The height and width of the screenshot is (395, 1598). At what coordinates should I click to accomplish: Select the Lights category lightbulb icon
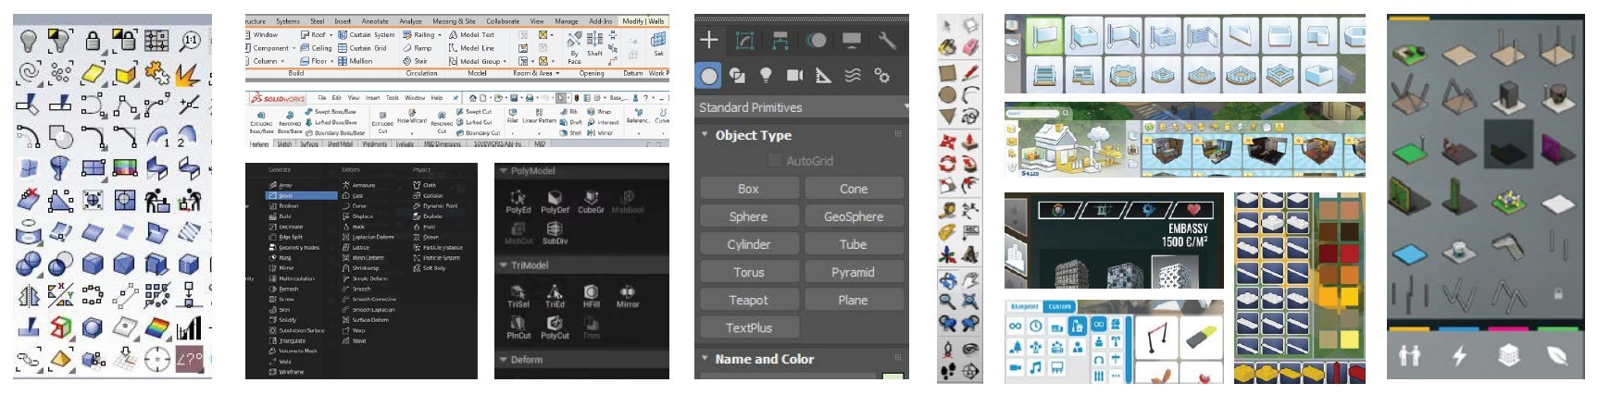pos(766,75)
